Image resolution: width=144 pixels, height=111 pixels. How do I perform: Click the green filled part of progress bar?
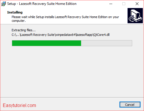point(46,43)
